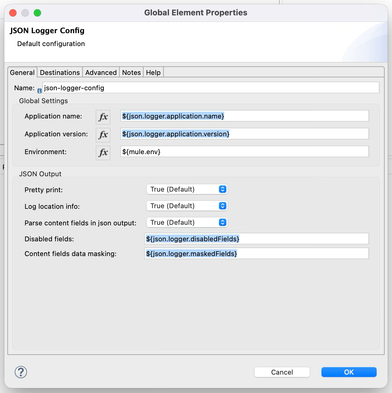
Task: Click the Environment value field
Action: (x=244, y=151)
